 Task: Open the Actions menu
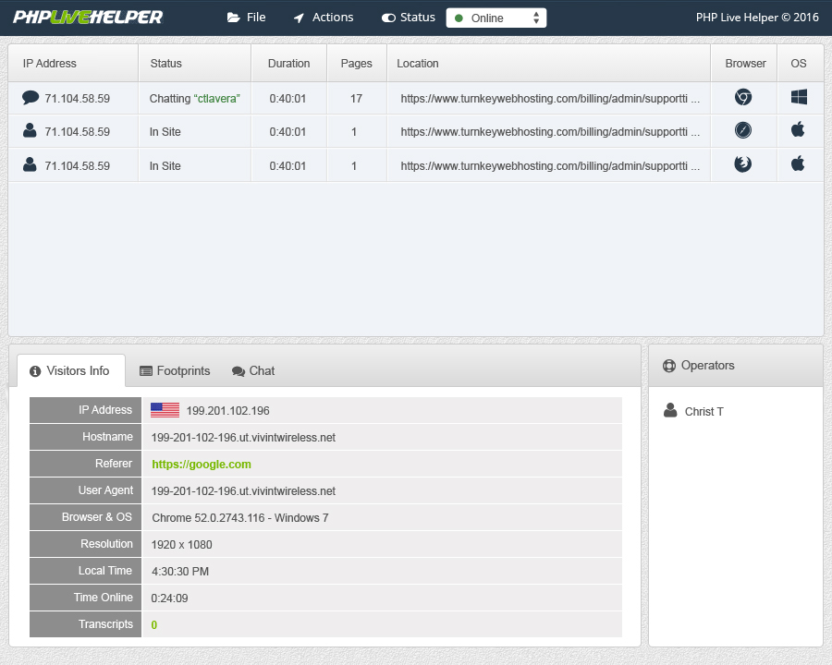click(x=323, y=18)
